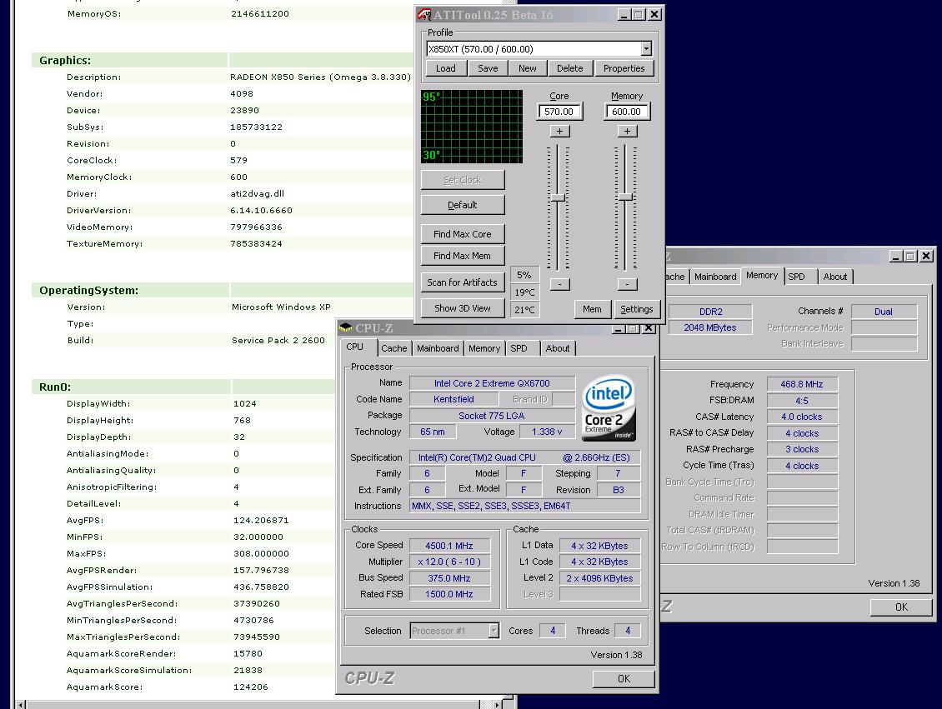Viewport: 942px width, 709px height.
Task: Decrease Memory clock with minus button
Action: click(x=627, y=284)
